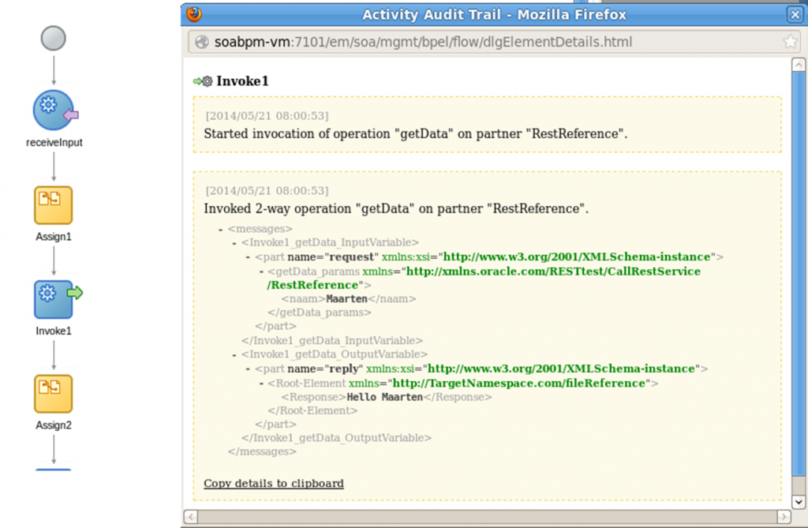Collapse Invoke1_getData_OutputVariable node

pyautogui.click(x=234, y=354)
